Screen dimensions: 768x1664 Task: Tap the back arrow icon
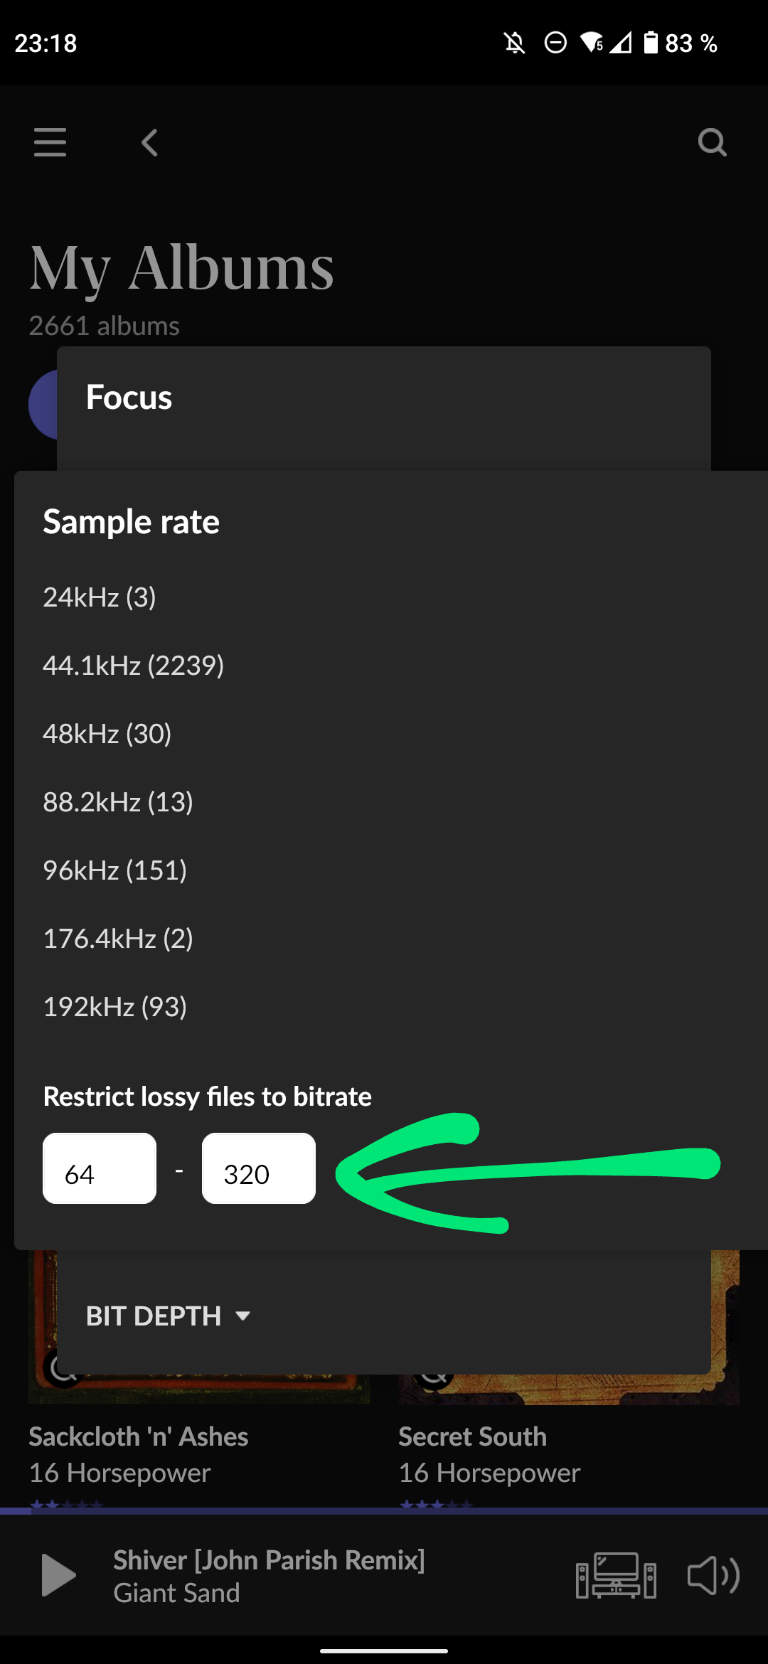(x=149, y=143)
